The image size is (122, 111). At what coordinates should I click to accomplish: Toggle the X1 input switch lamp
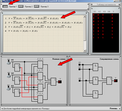(x=9, y=62)
